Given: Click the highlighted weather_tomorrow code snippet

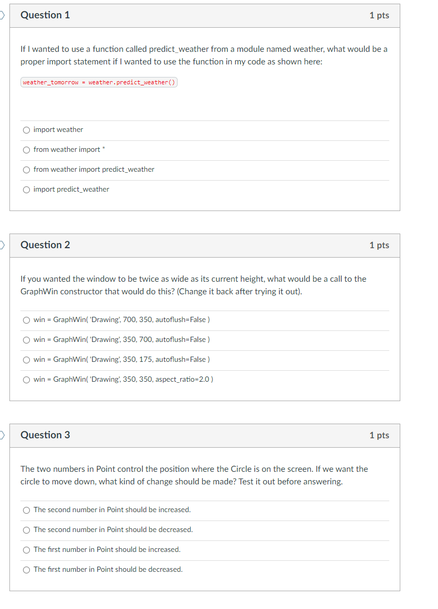Looking at the screenshot, I should [x=98, y=82].
